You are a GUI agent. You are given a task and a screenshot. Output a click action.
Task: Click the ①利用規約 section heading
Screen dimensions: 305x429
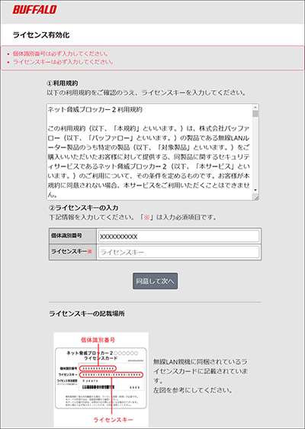point(63,83)
